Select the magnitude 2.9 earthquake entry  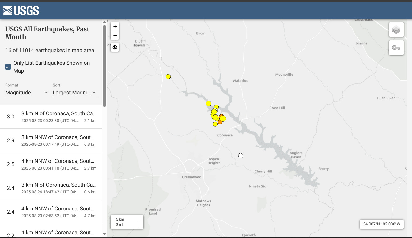tap(51, 140)
